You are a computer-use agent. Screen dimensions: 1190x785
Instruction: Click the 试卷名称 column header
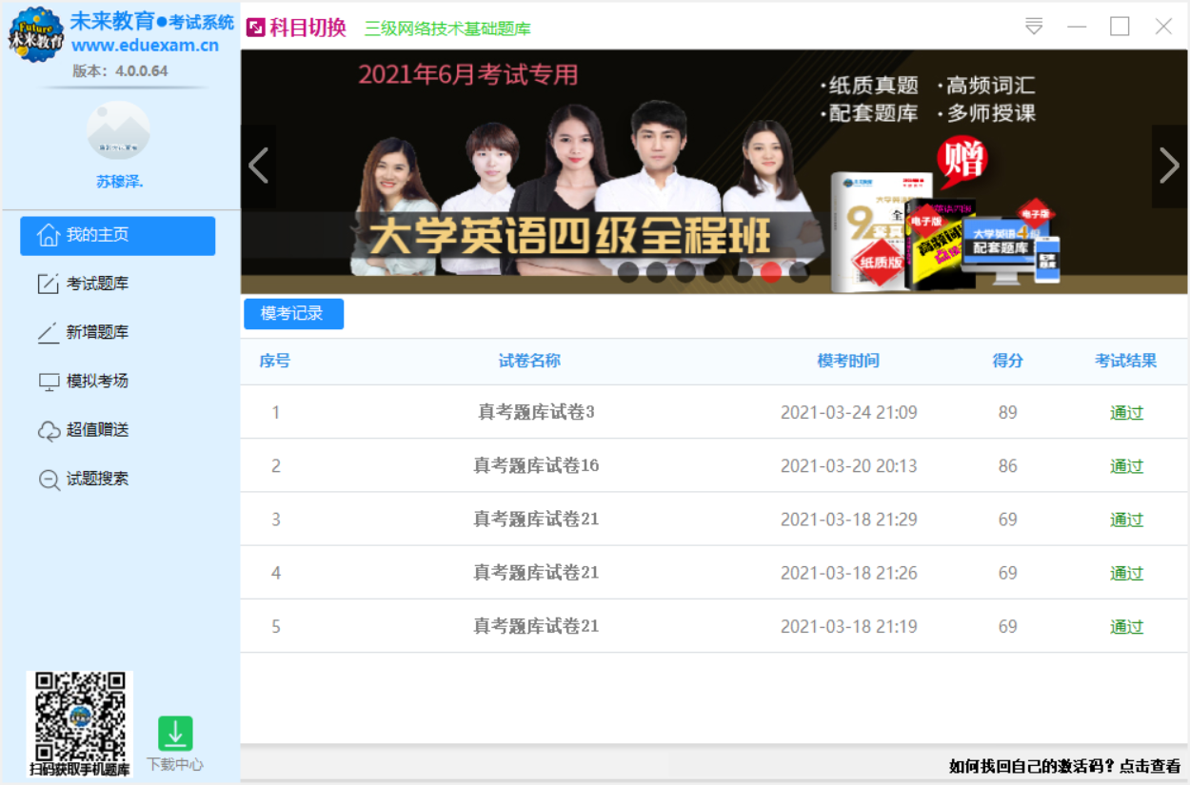point(530,361)
